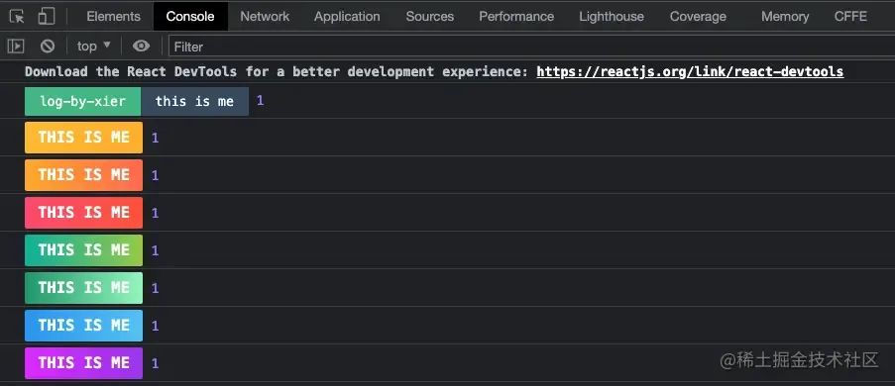Click the blue THIS IS ME badge
This screenshot has width=895, height=386.
pos(84,326)
